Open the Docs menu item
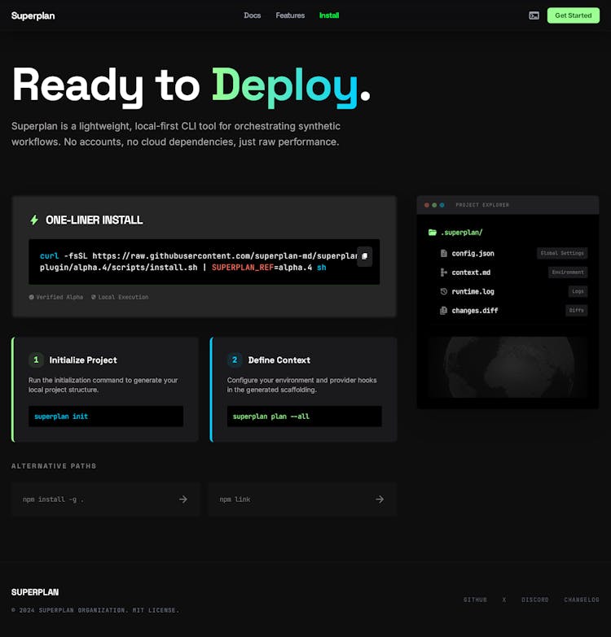The image size is (611, 637). pos(253,15)
